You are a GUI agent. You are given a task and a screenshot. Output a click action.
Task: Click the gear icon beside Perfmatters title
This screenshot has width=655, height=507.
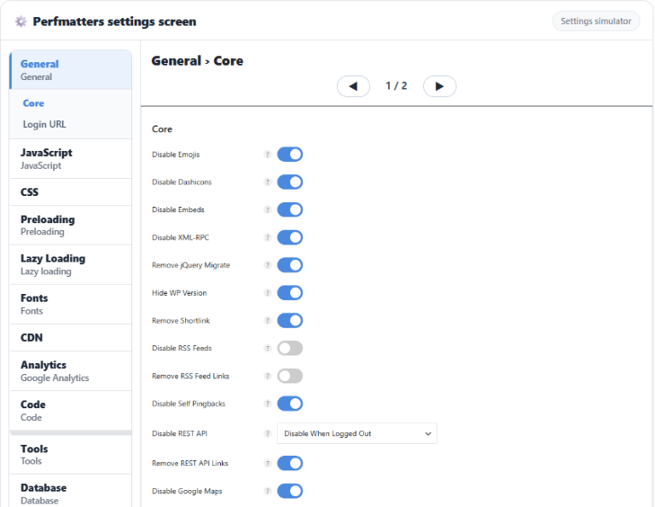[x=20, y=21]
